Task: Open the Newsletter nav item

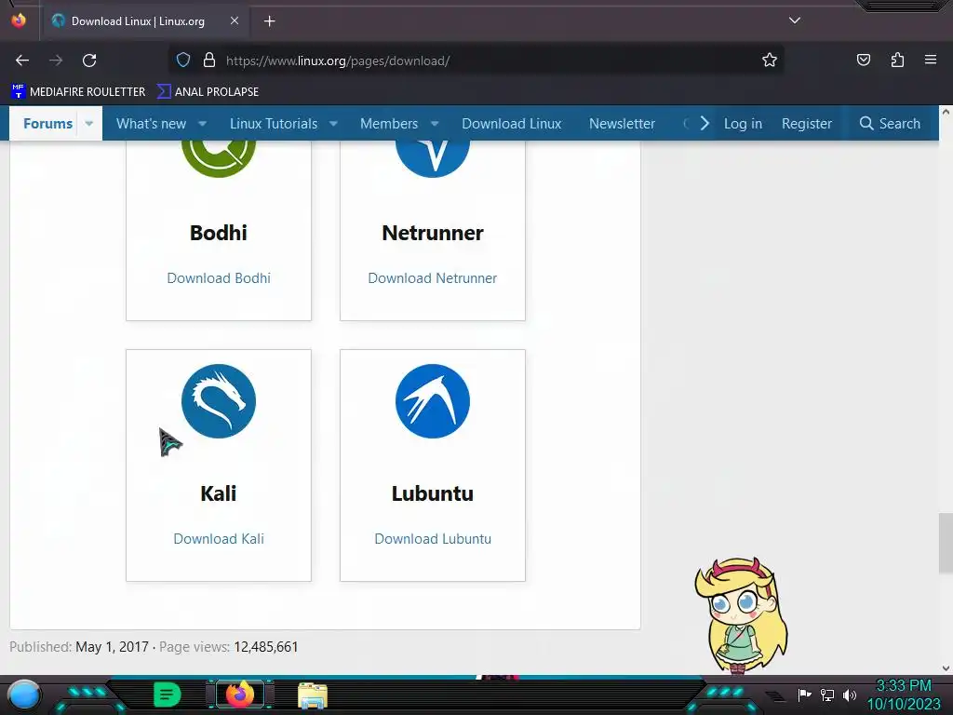Action: 622,124
